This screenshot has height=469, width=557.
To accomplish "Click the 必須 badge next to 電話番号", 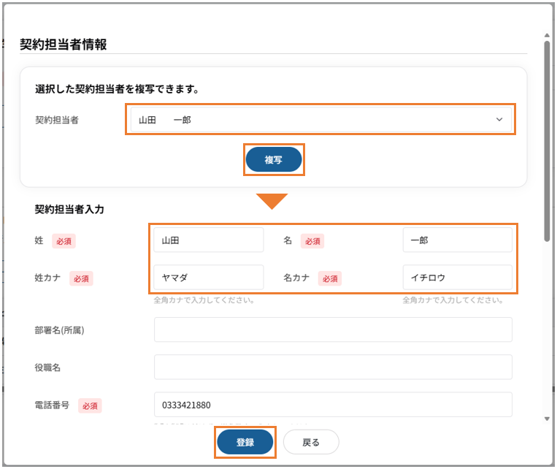I will coord(90,405).
